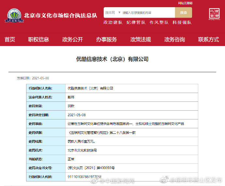The width and height of the screenshot is (225, 186).
Task: Click the 北京市文化市场综合执法总队 site title
Action: [61, 16]
